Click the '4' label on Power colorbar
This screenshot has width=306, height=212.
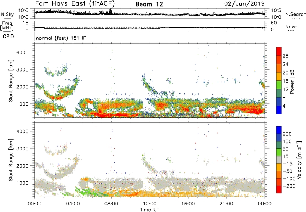click(284, 106)
